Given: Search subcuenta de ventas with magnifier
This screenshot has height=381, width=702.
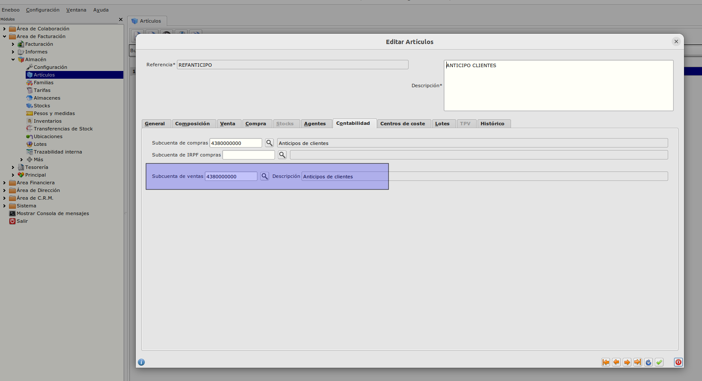Looking at the screenshot, I should [265, 176].
